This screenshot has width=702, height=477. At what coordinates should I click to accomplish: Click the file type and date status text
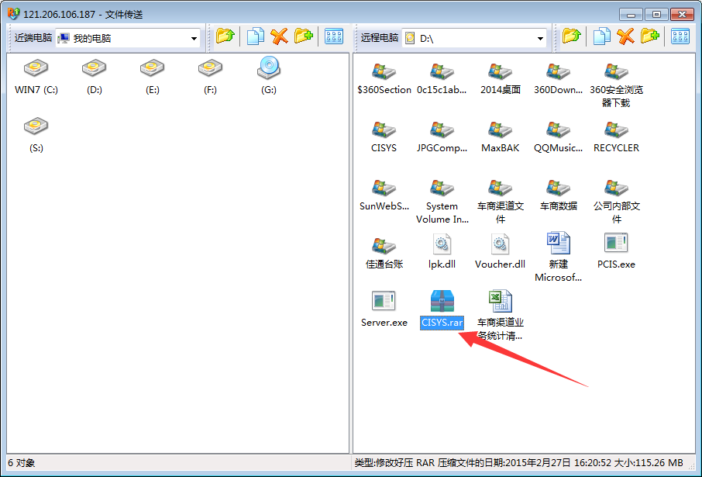[519, 463]
